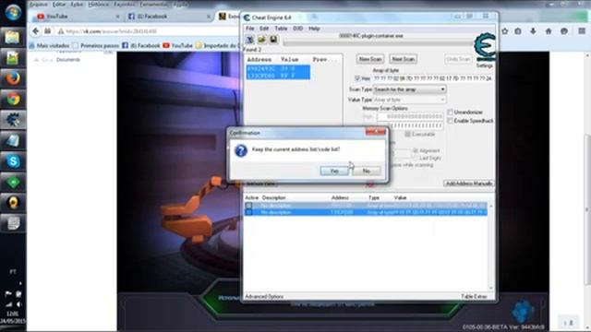
Task: Open the sticky notes taskbar icon
Action: [x=13, y=223]
